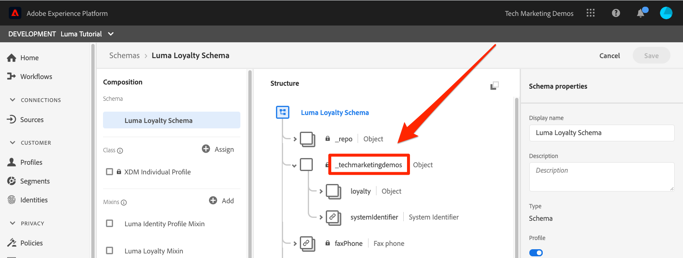Click the Cancel button
Image resolution: width=683 pixels, height=258 pixels.
coord(609,56)
